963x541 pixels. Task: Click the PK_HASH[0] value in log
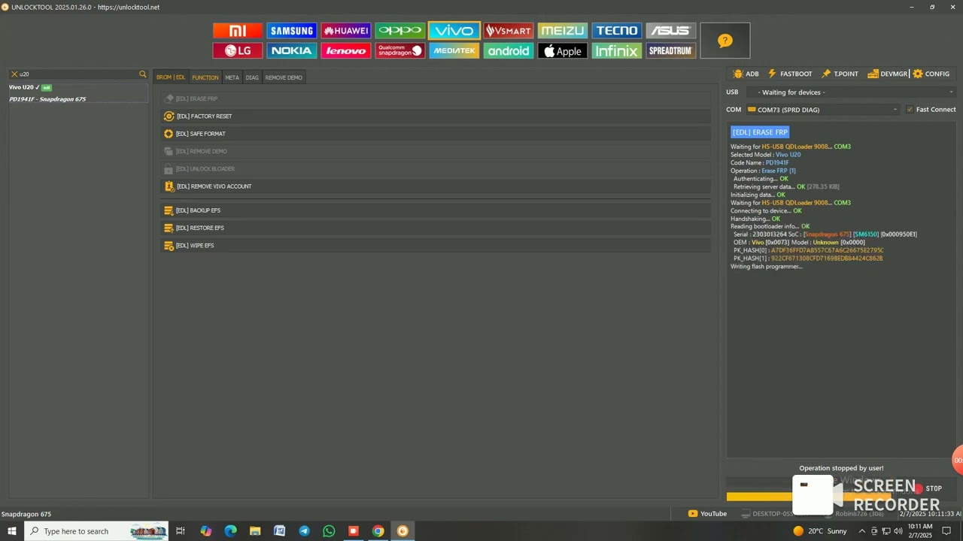(827, 250)
